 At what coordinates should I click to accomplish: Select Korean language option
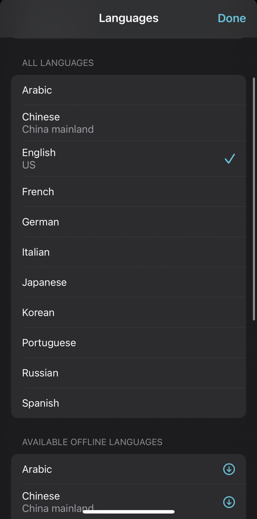[x=38, y=313]
